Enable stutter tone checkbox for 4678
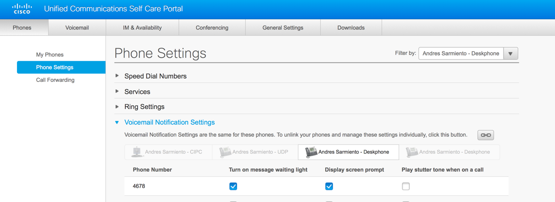Image resolution: width=555 pixels, height=202 pixels. coord(406,186)
